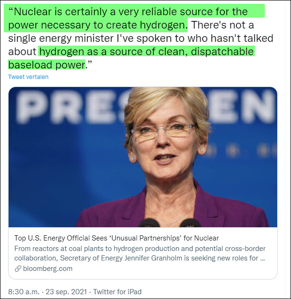Open the 'Twitter for iPad' source link
The width and height of the screenshot is (291, 299).
(x=117, y=291)
